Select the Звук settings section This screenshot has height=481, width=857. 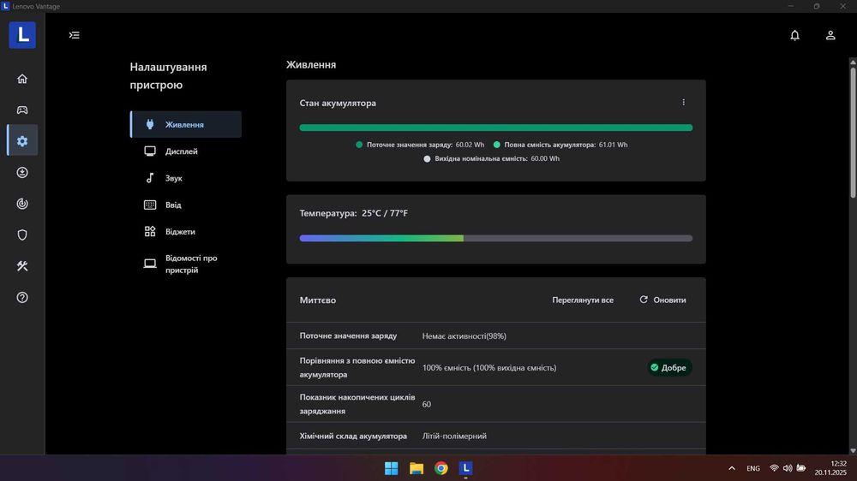point(186,178)
